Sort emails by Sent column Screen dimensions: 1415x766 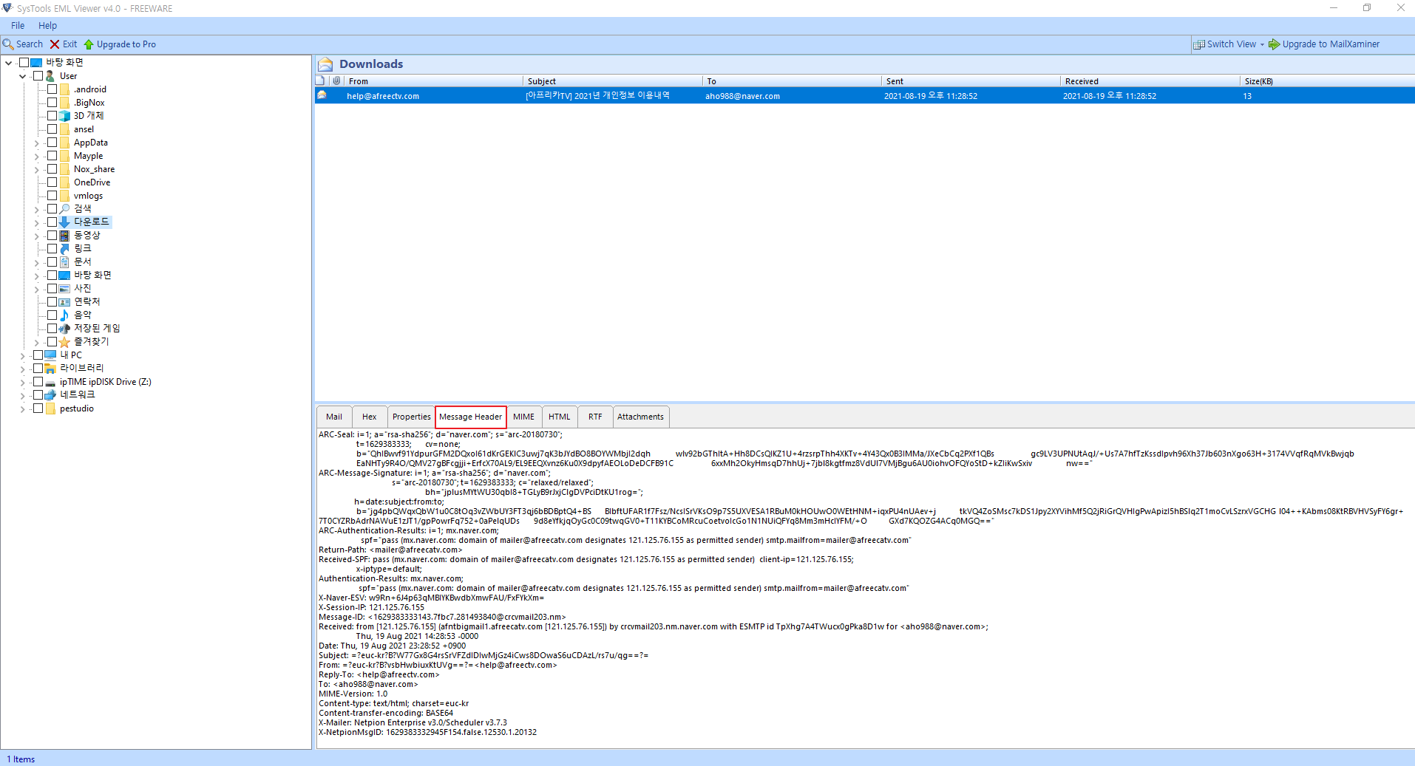point(971,81)
